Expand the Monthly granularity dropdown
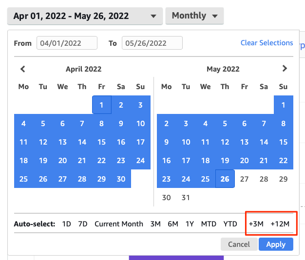 tap(194, 16)
